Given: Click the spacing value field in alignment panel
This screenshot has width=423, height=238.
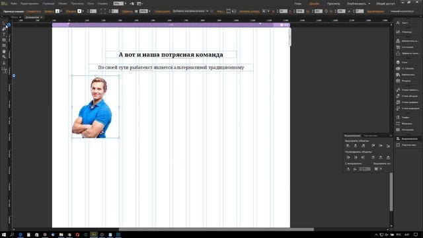Looking at the screenshot, I should pyautogui.click(x=365, y=169).
